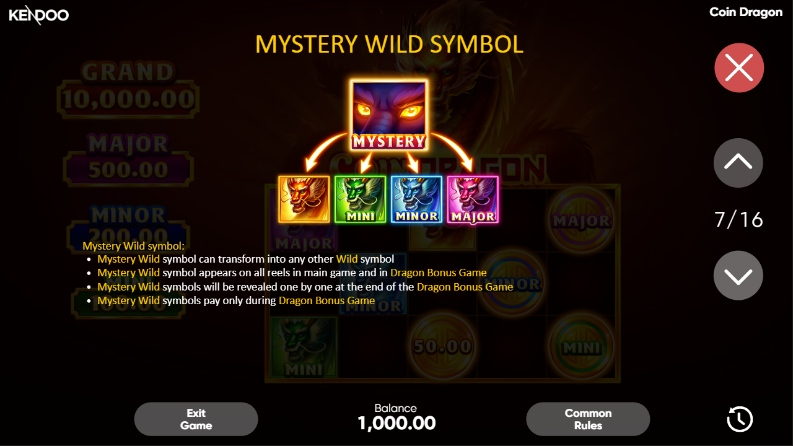
Task: Click the 50.00 coin on reels
Action: click(x=443, y=346)
